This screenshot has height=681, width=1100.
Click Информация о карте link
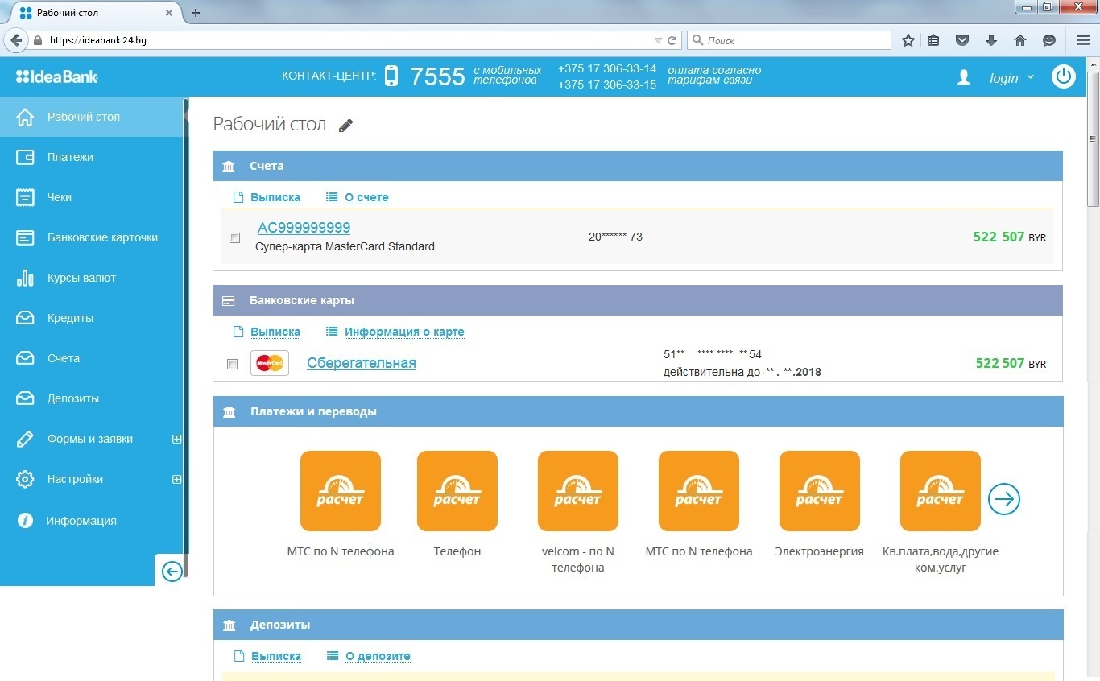404,332
